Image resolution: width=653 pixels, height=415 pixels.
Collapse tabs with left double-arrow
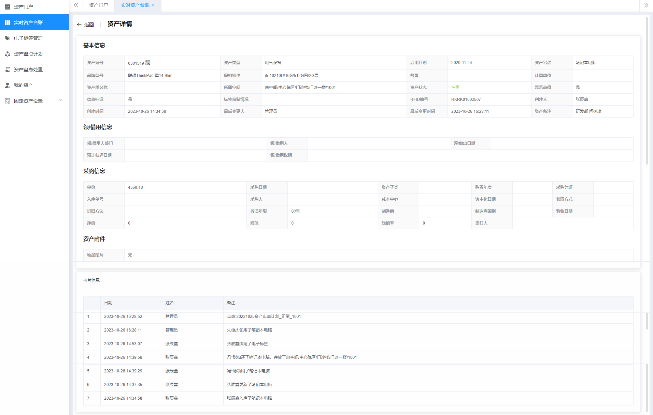[76, 5]
